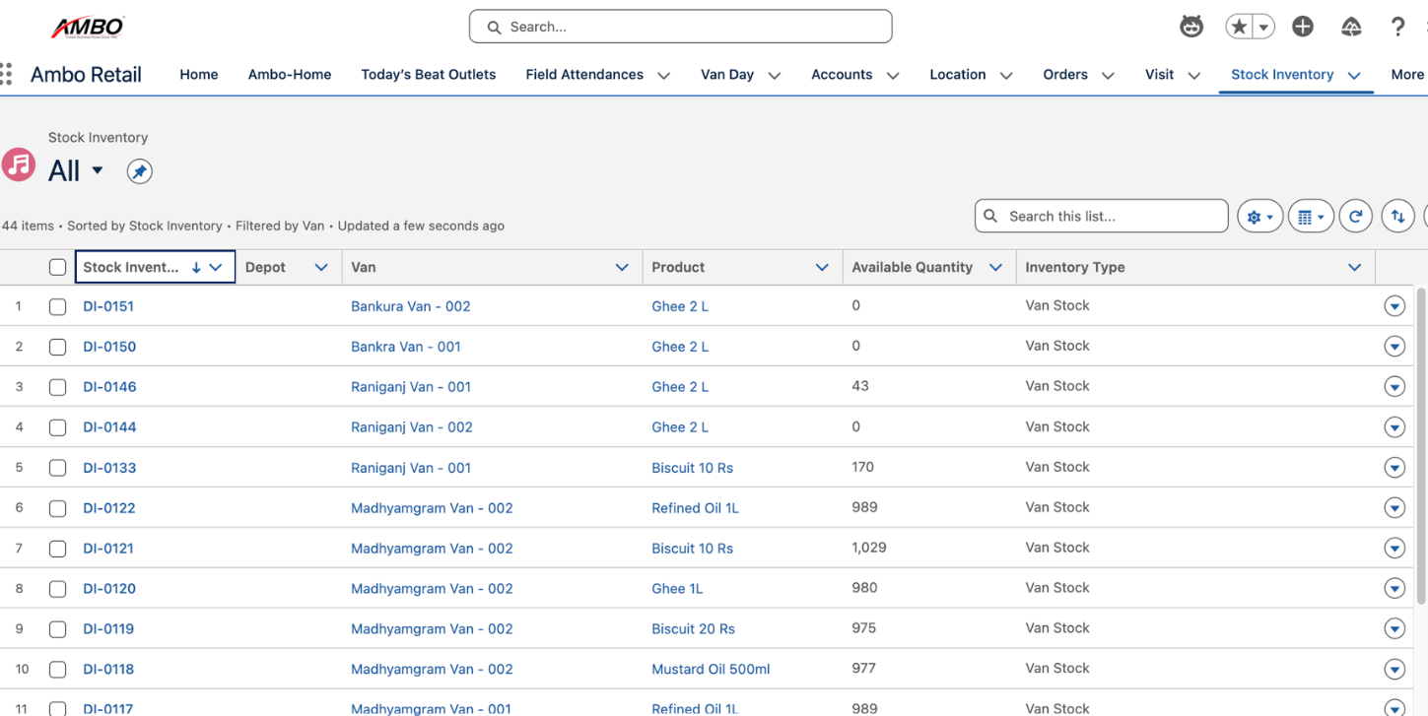Select the DI-0150 row checkbox

[57, 348]
